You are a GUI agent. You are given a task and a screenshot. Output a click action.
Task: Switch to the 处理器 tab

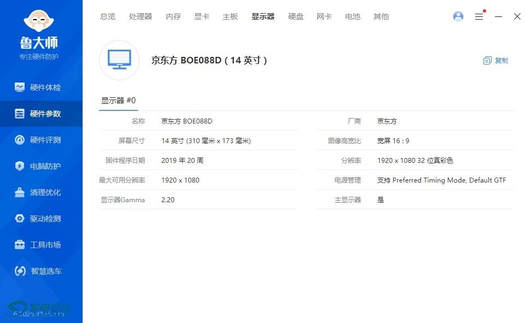[141, 16]
